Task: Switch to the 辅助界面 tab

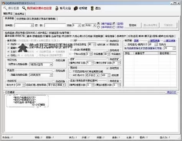Action: pyautogui.click(x=8, y=13)
